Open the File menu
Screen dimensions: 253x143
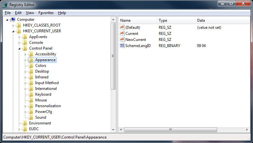8,13
